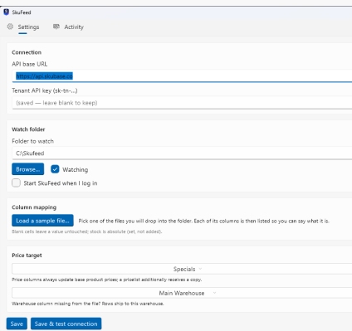
Task: Click the Column mapping heading
Action: point(34,207)
